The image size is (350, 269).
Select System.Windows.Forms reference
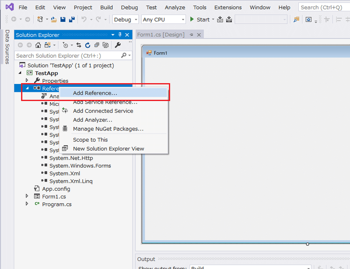pos(80,166)
